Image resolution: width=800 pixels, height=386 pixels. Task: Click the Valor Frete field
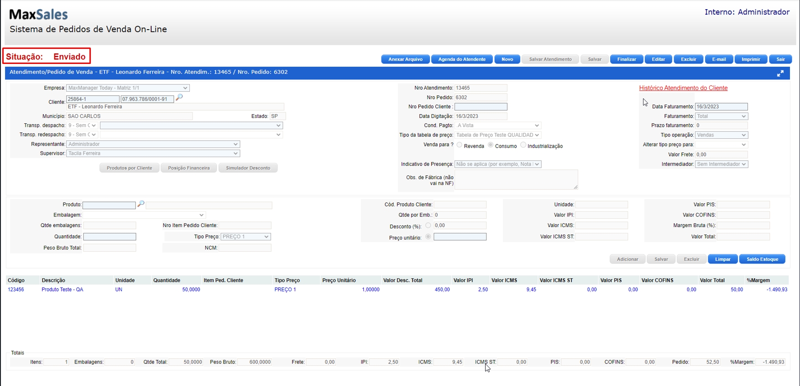[x=722, y=154]
